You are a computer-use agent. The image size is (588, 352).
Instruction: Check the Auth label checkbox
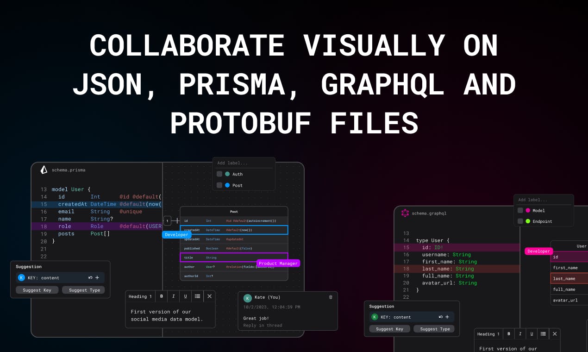[219, 174]
